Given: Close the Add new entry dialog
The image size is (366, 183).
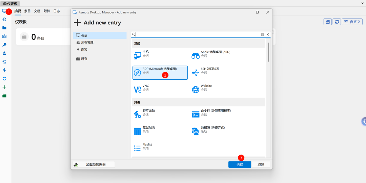Looking at the screenshot, I should tap(268, 12).
